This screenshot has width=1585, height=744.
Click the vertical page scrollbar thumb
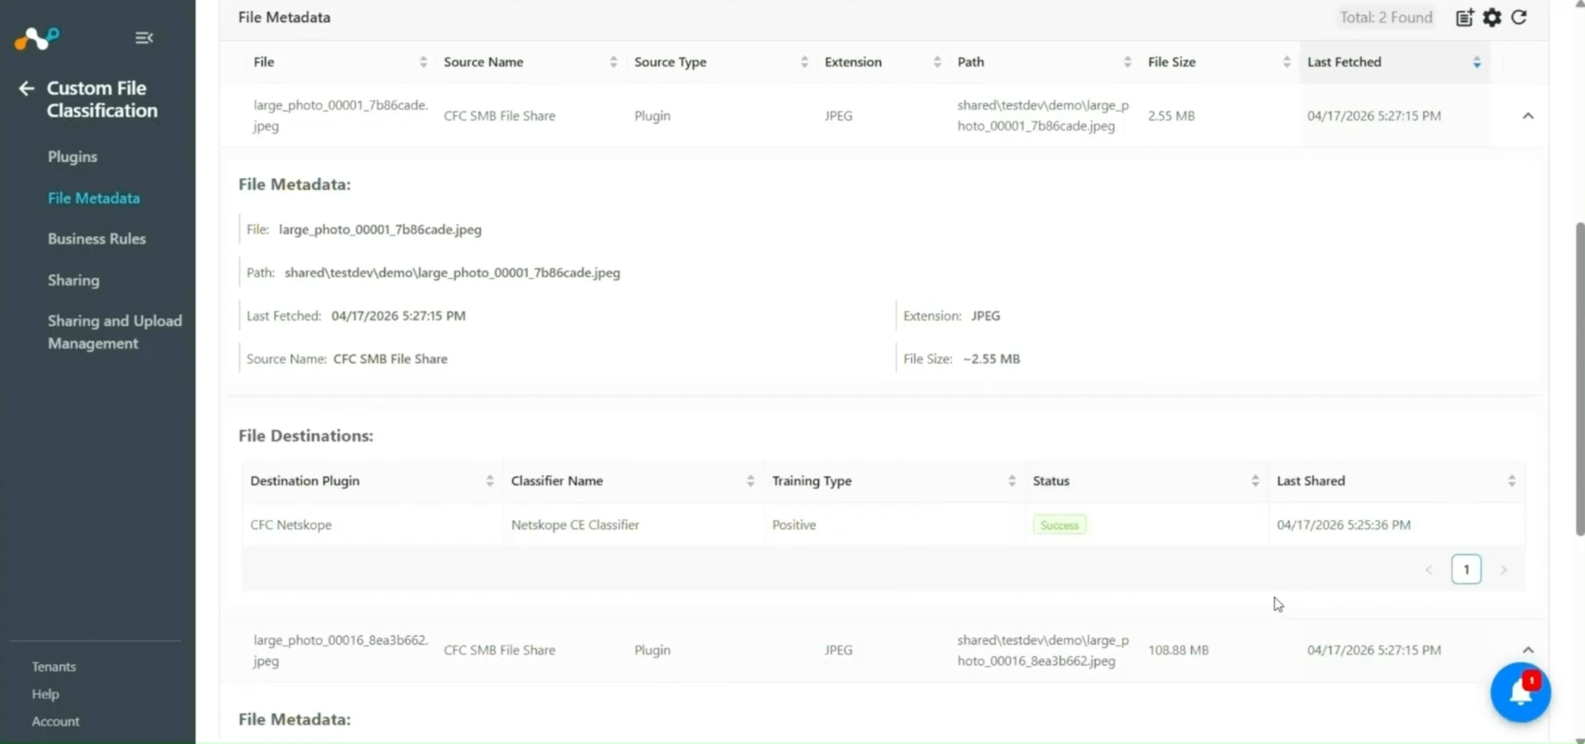1580,379
